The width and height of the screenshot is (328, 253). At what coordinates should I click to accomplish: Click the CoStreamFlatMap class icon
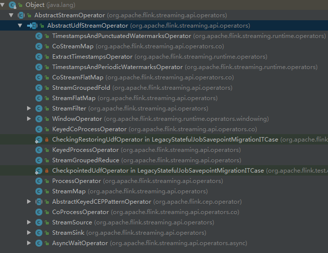39,77
